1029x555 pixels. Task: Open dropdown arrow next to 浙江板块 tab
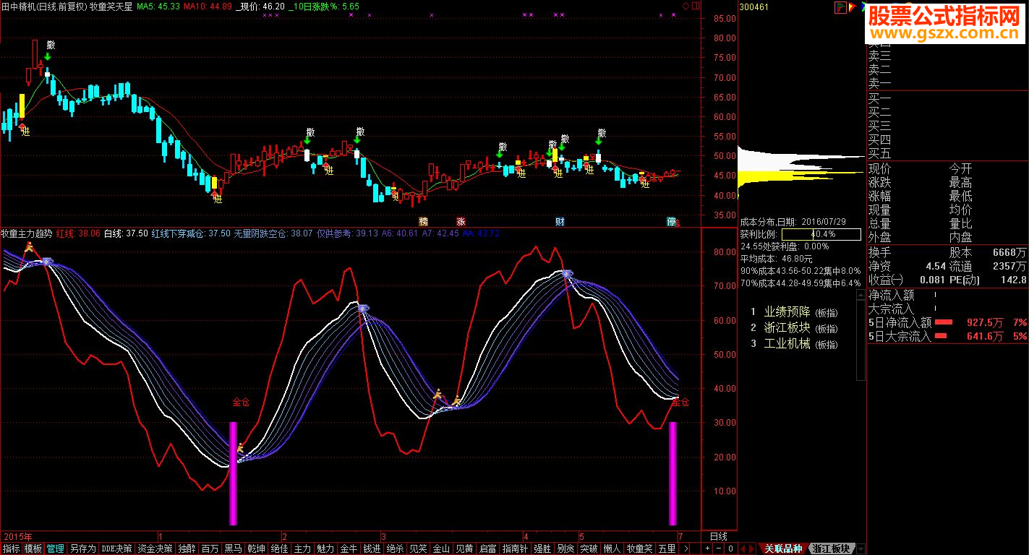pyautogui.click(x=861, y=548)
